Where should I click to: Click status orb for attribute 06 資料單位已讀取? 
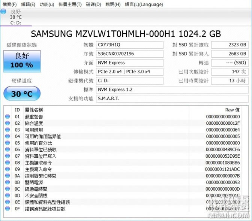pos(7,149)
